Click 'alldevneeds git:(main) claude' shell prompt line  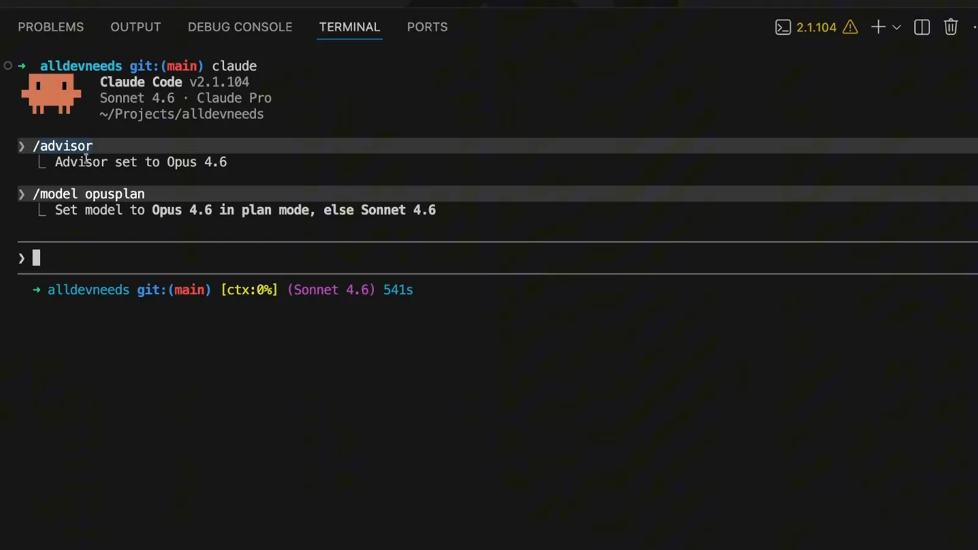149,66
